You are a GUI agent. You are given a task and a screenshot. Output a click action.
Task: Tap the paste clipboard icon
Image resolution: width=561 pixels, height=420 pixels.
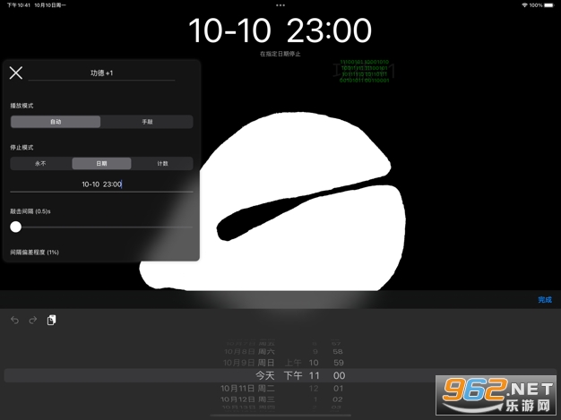[52, 320]
